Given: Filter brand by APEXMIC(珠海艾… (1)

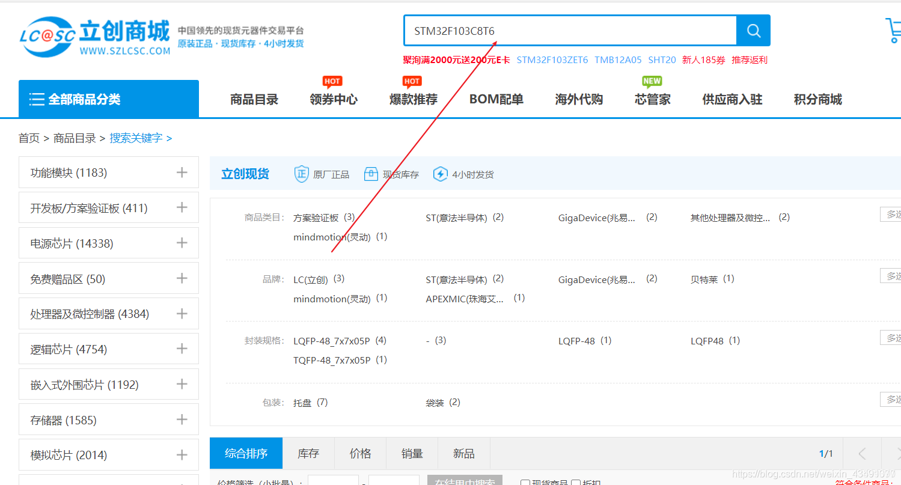Looking at the screenshot, I should 475,299.
